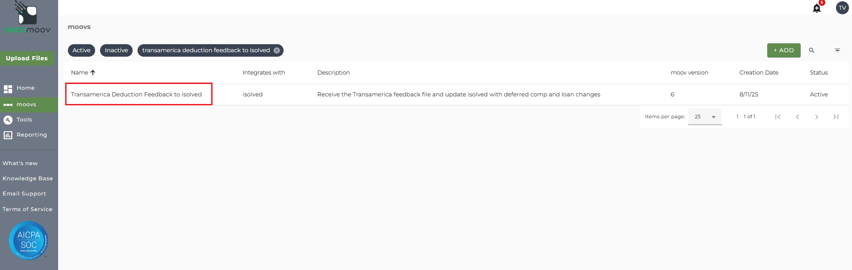Open Tools in the sidebar
Screen dimensions: 852x270
[24, 120]
